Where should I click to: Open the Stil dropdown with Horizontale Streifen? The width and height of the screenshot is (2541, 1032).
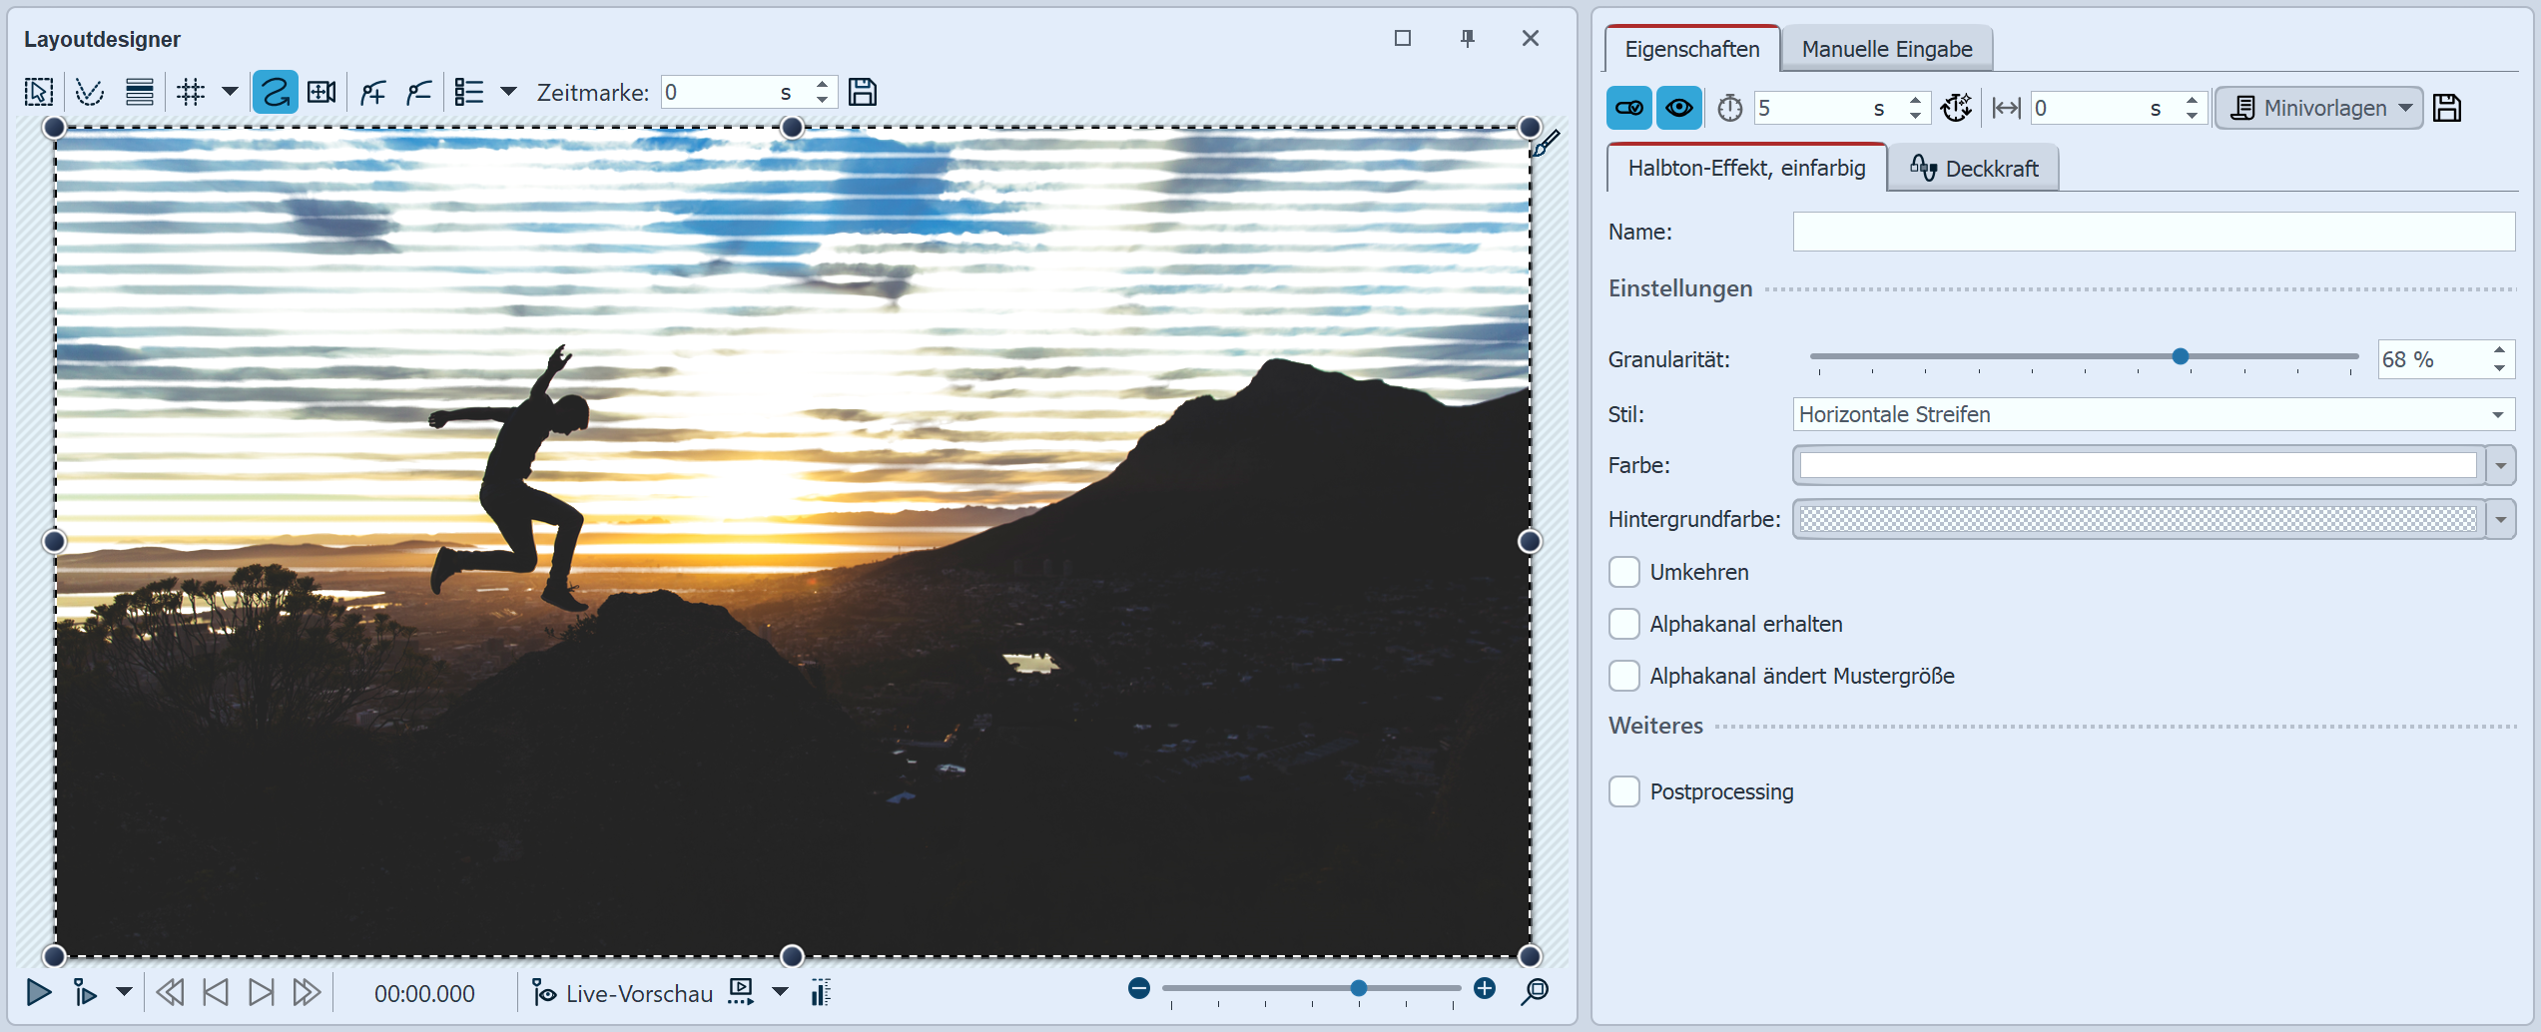point(2153,414)
